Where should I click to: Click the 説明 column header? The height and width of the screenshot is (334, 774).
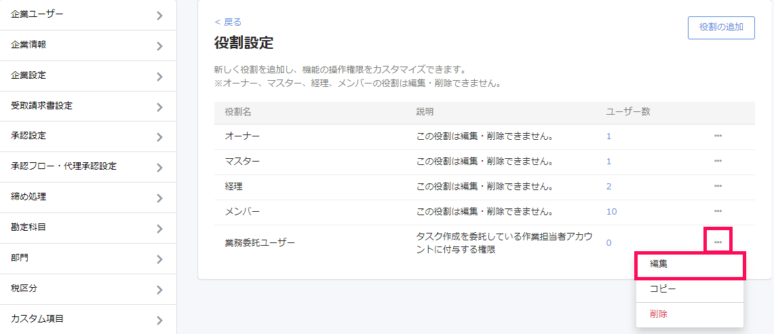point(425,111)
